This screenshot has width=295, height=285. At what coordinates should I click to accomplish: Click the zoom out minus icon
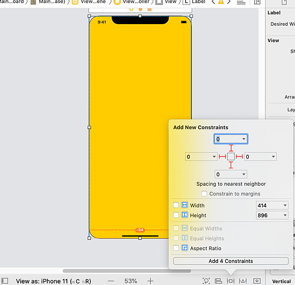[111, 281]
